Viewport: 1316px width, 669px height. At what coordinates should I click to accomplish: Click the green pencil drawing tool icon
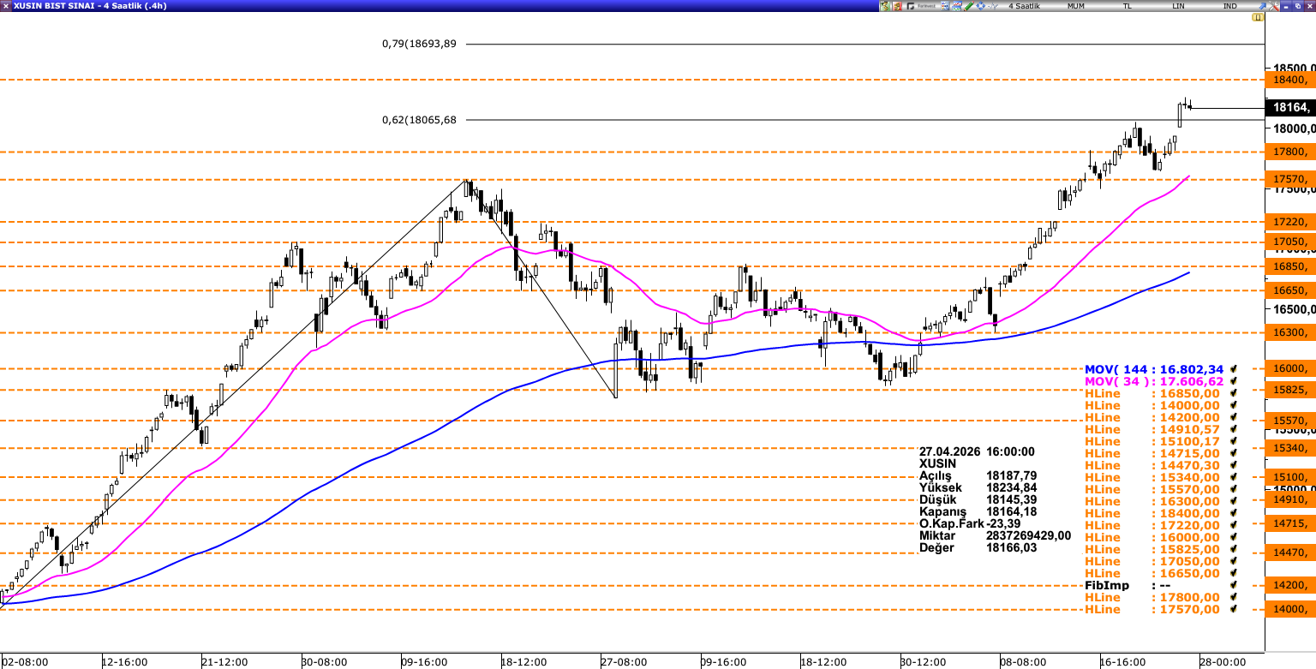tap(969, 6)
